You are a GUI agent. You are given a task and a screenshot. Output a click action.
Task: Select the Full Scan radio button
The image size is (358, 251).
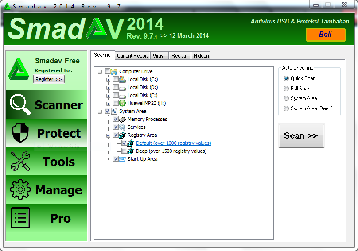click(x=286, y=88)
